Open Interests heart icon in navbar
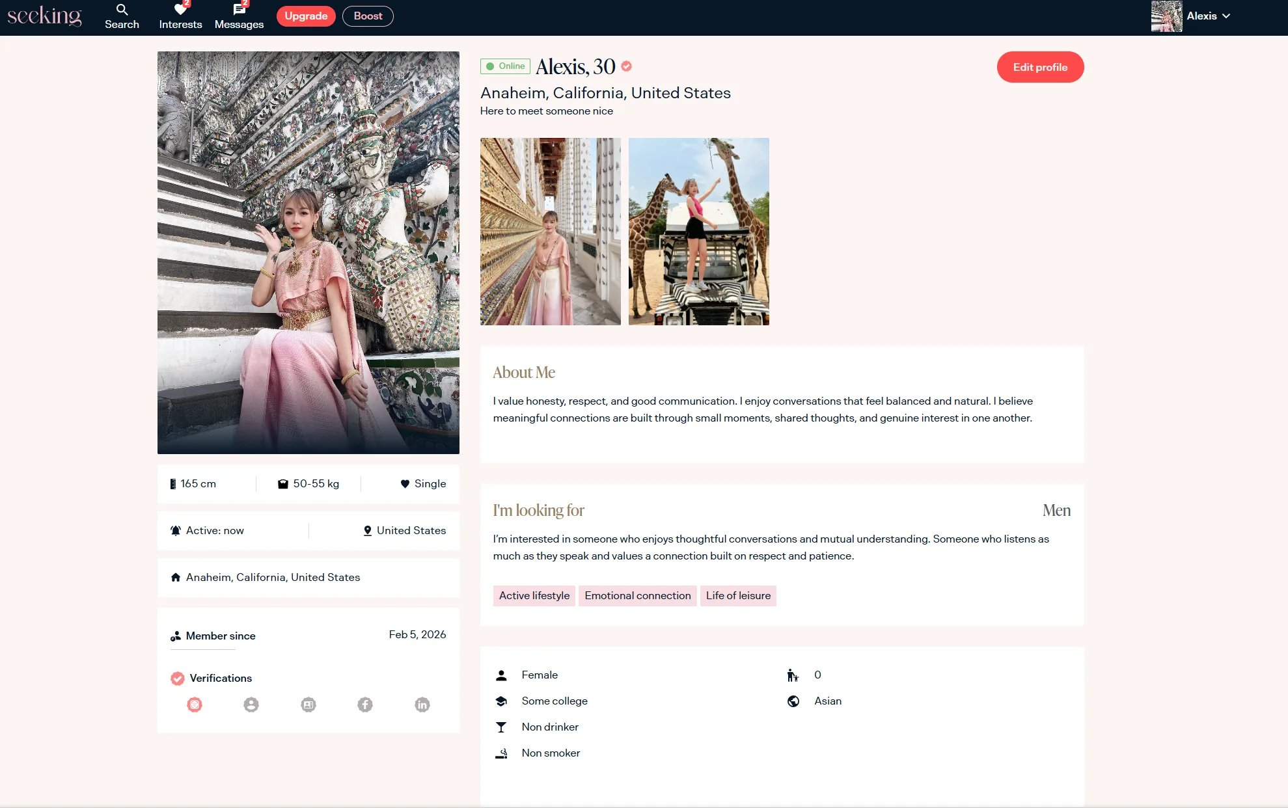The height and width of the screenshot is (808, 1288). (x=180, y=10)
